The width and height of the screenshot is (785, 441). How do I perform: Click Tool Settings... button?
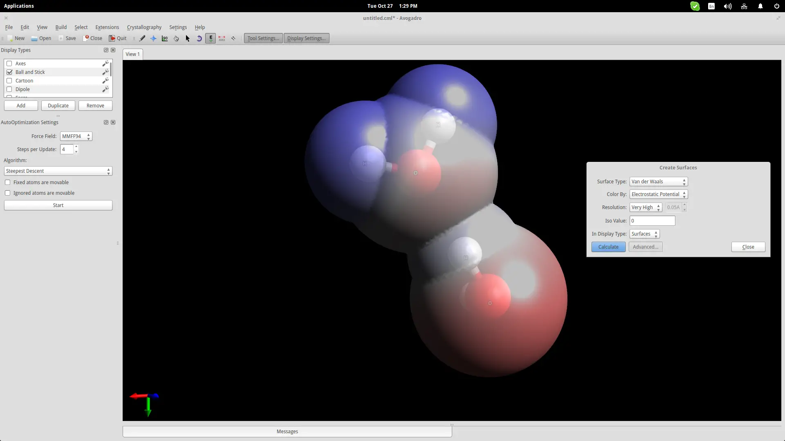point(263,38)
